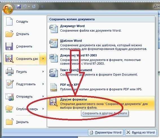Click header 'Сохранить копию документа'
The width and height of the screenshot is (160, 138).
72,19
